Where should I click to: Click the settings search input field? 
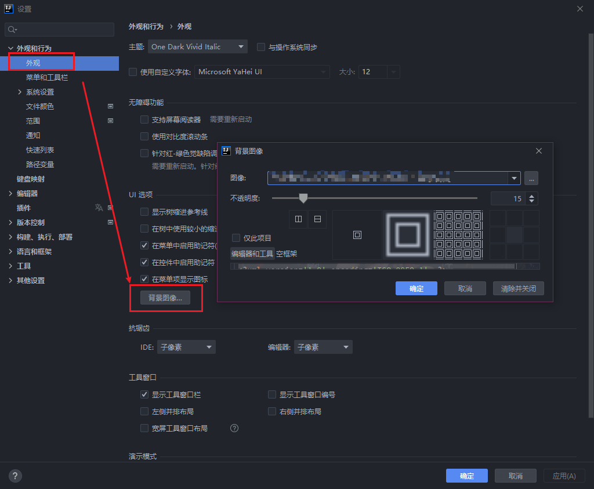point(60,30)
